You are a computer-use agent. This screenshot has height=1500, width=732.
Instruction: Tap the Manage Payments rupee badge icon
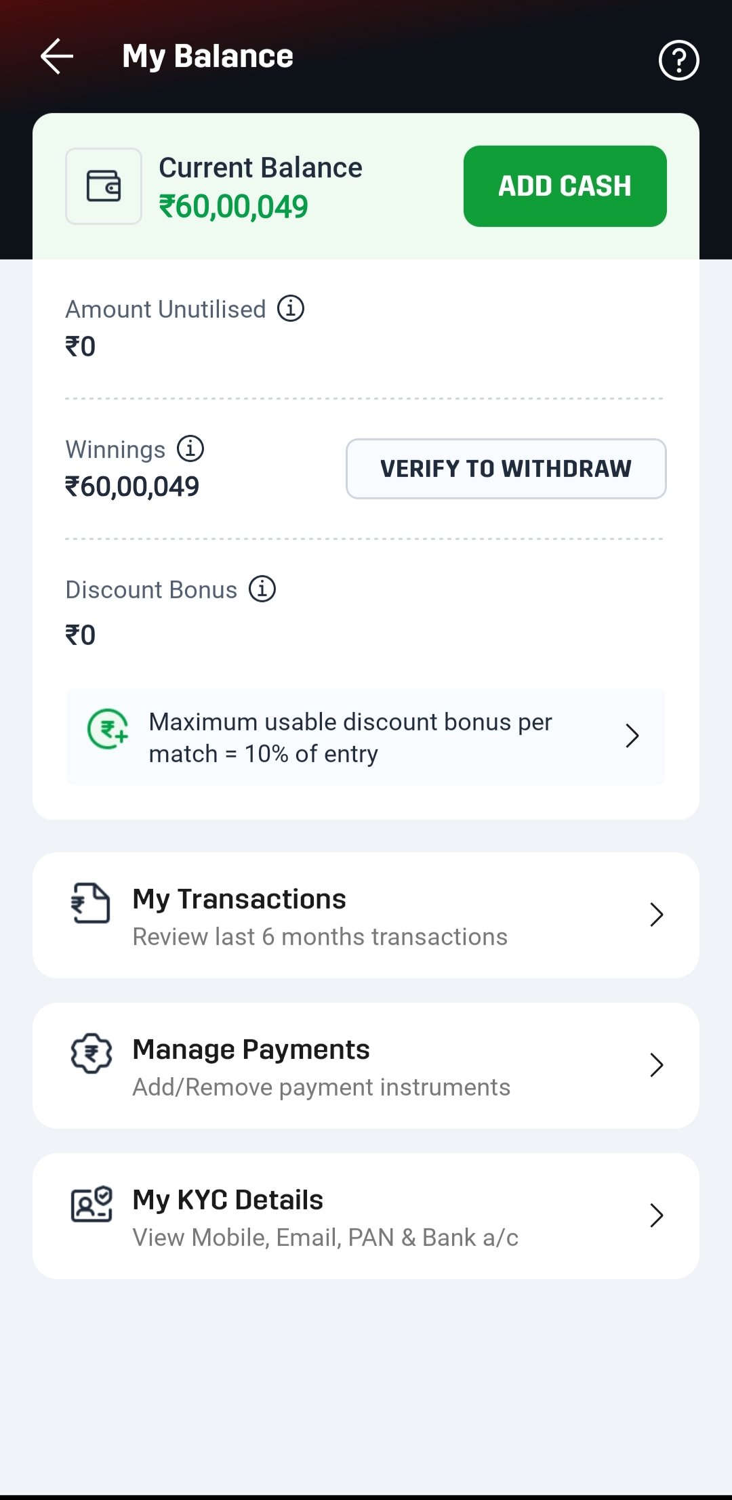(x=91, y=1053)
